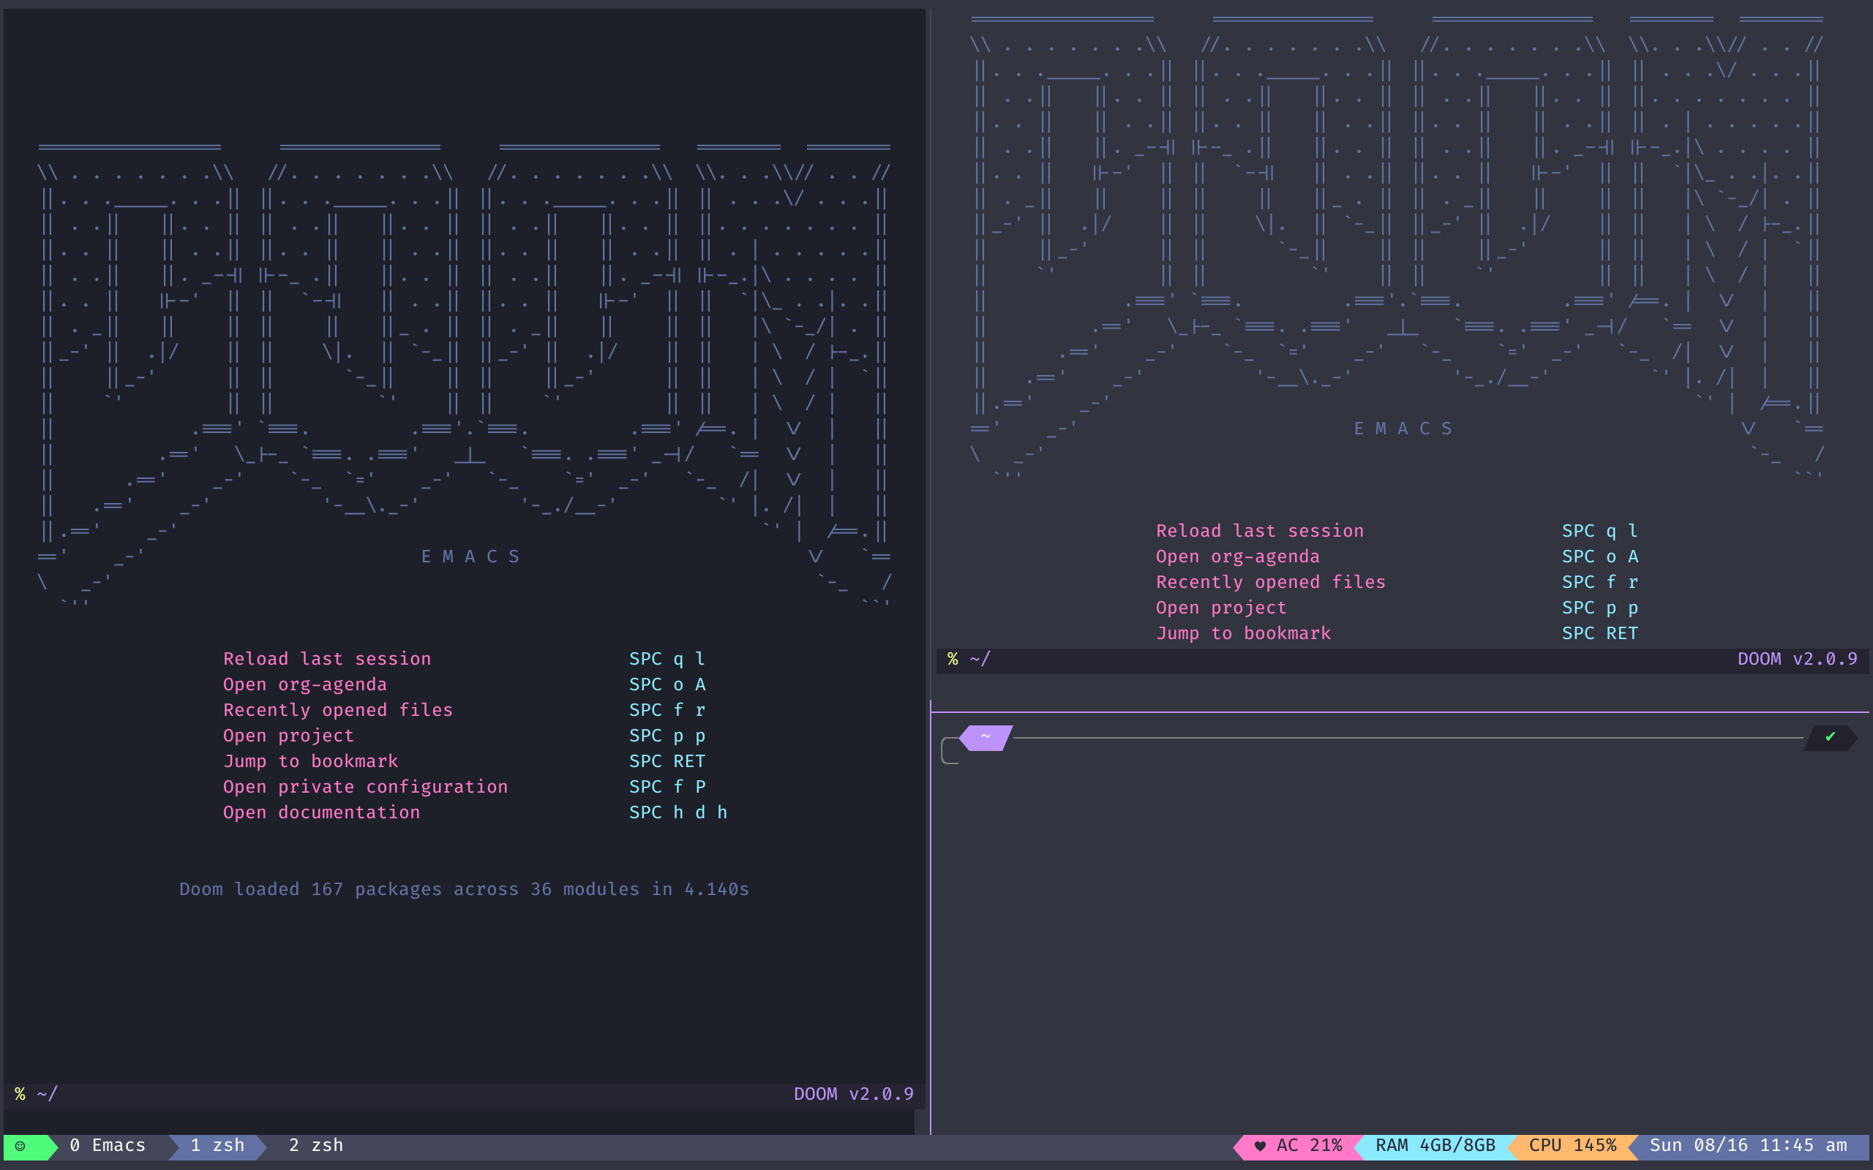Click the heart battery icon in the status bar
The image size is (1873, 1170).
click(1261, 1146)
